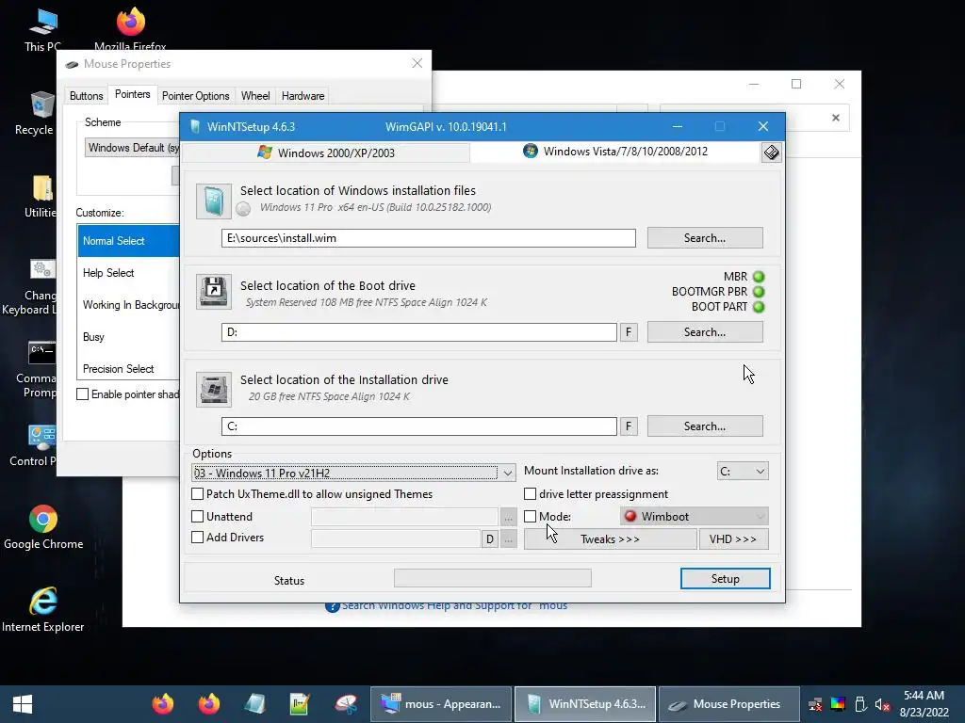Click the Installation drive icon
Viewport: 965px width, 723px height.
(214, 389)
